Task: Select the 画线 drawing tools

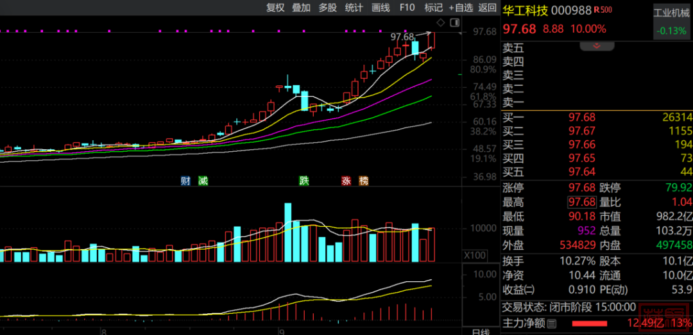Action: pos(381,8)
